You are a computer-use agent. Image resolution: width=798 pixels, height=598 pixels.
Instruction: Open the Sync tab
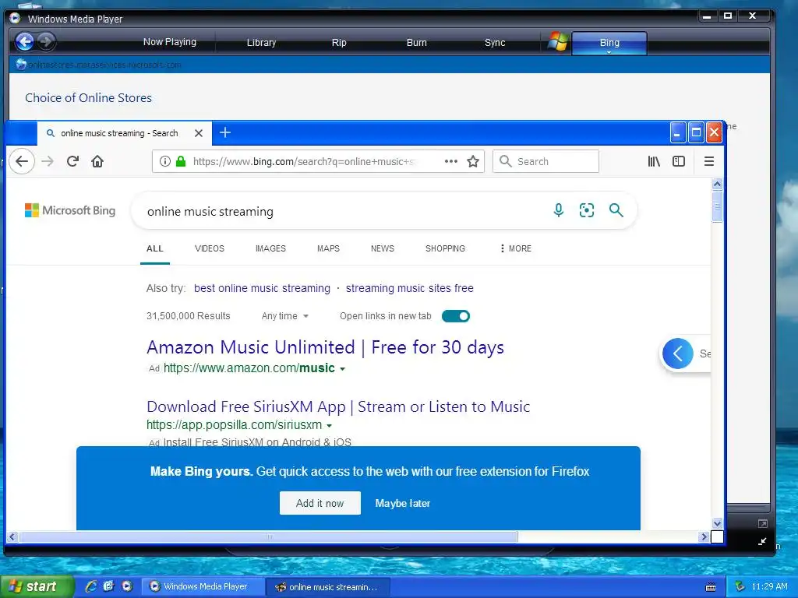pos(495,43)
